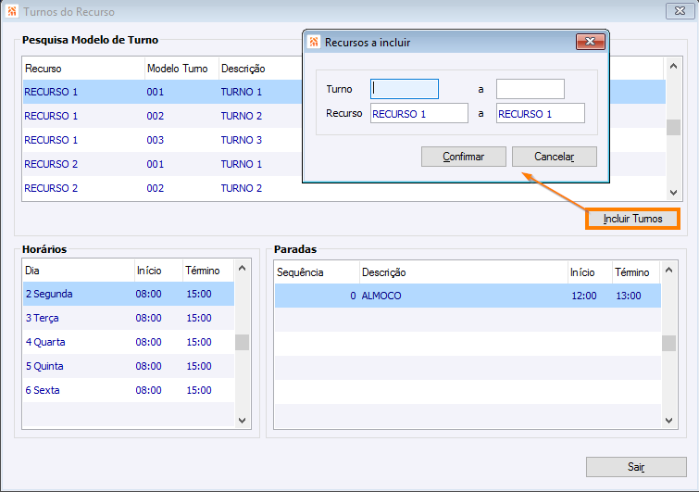
Task: Click the 12:00 start time of ALMOCO
Action: coord(584,296)
